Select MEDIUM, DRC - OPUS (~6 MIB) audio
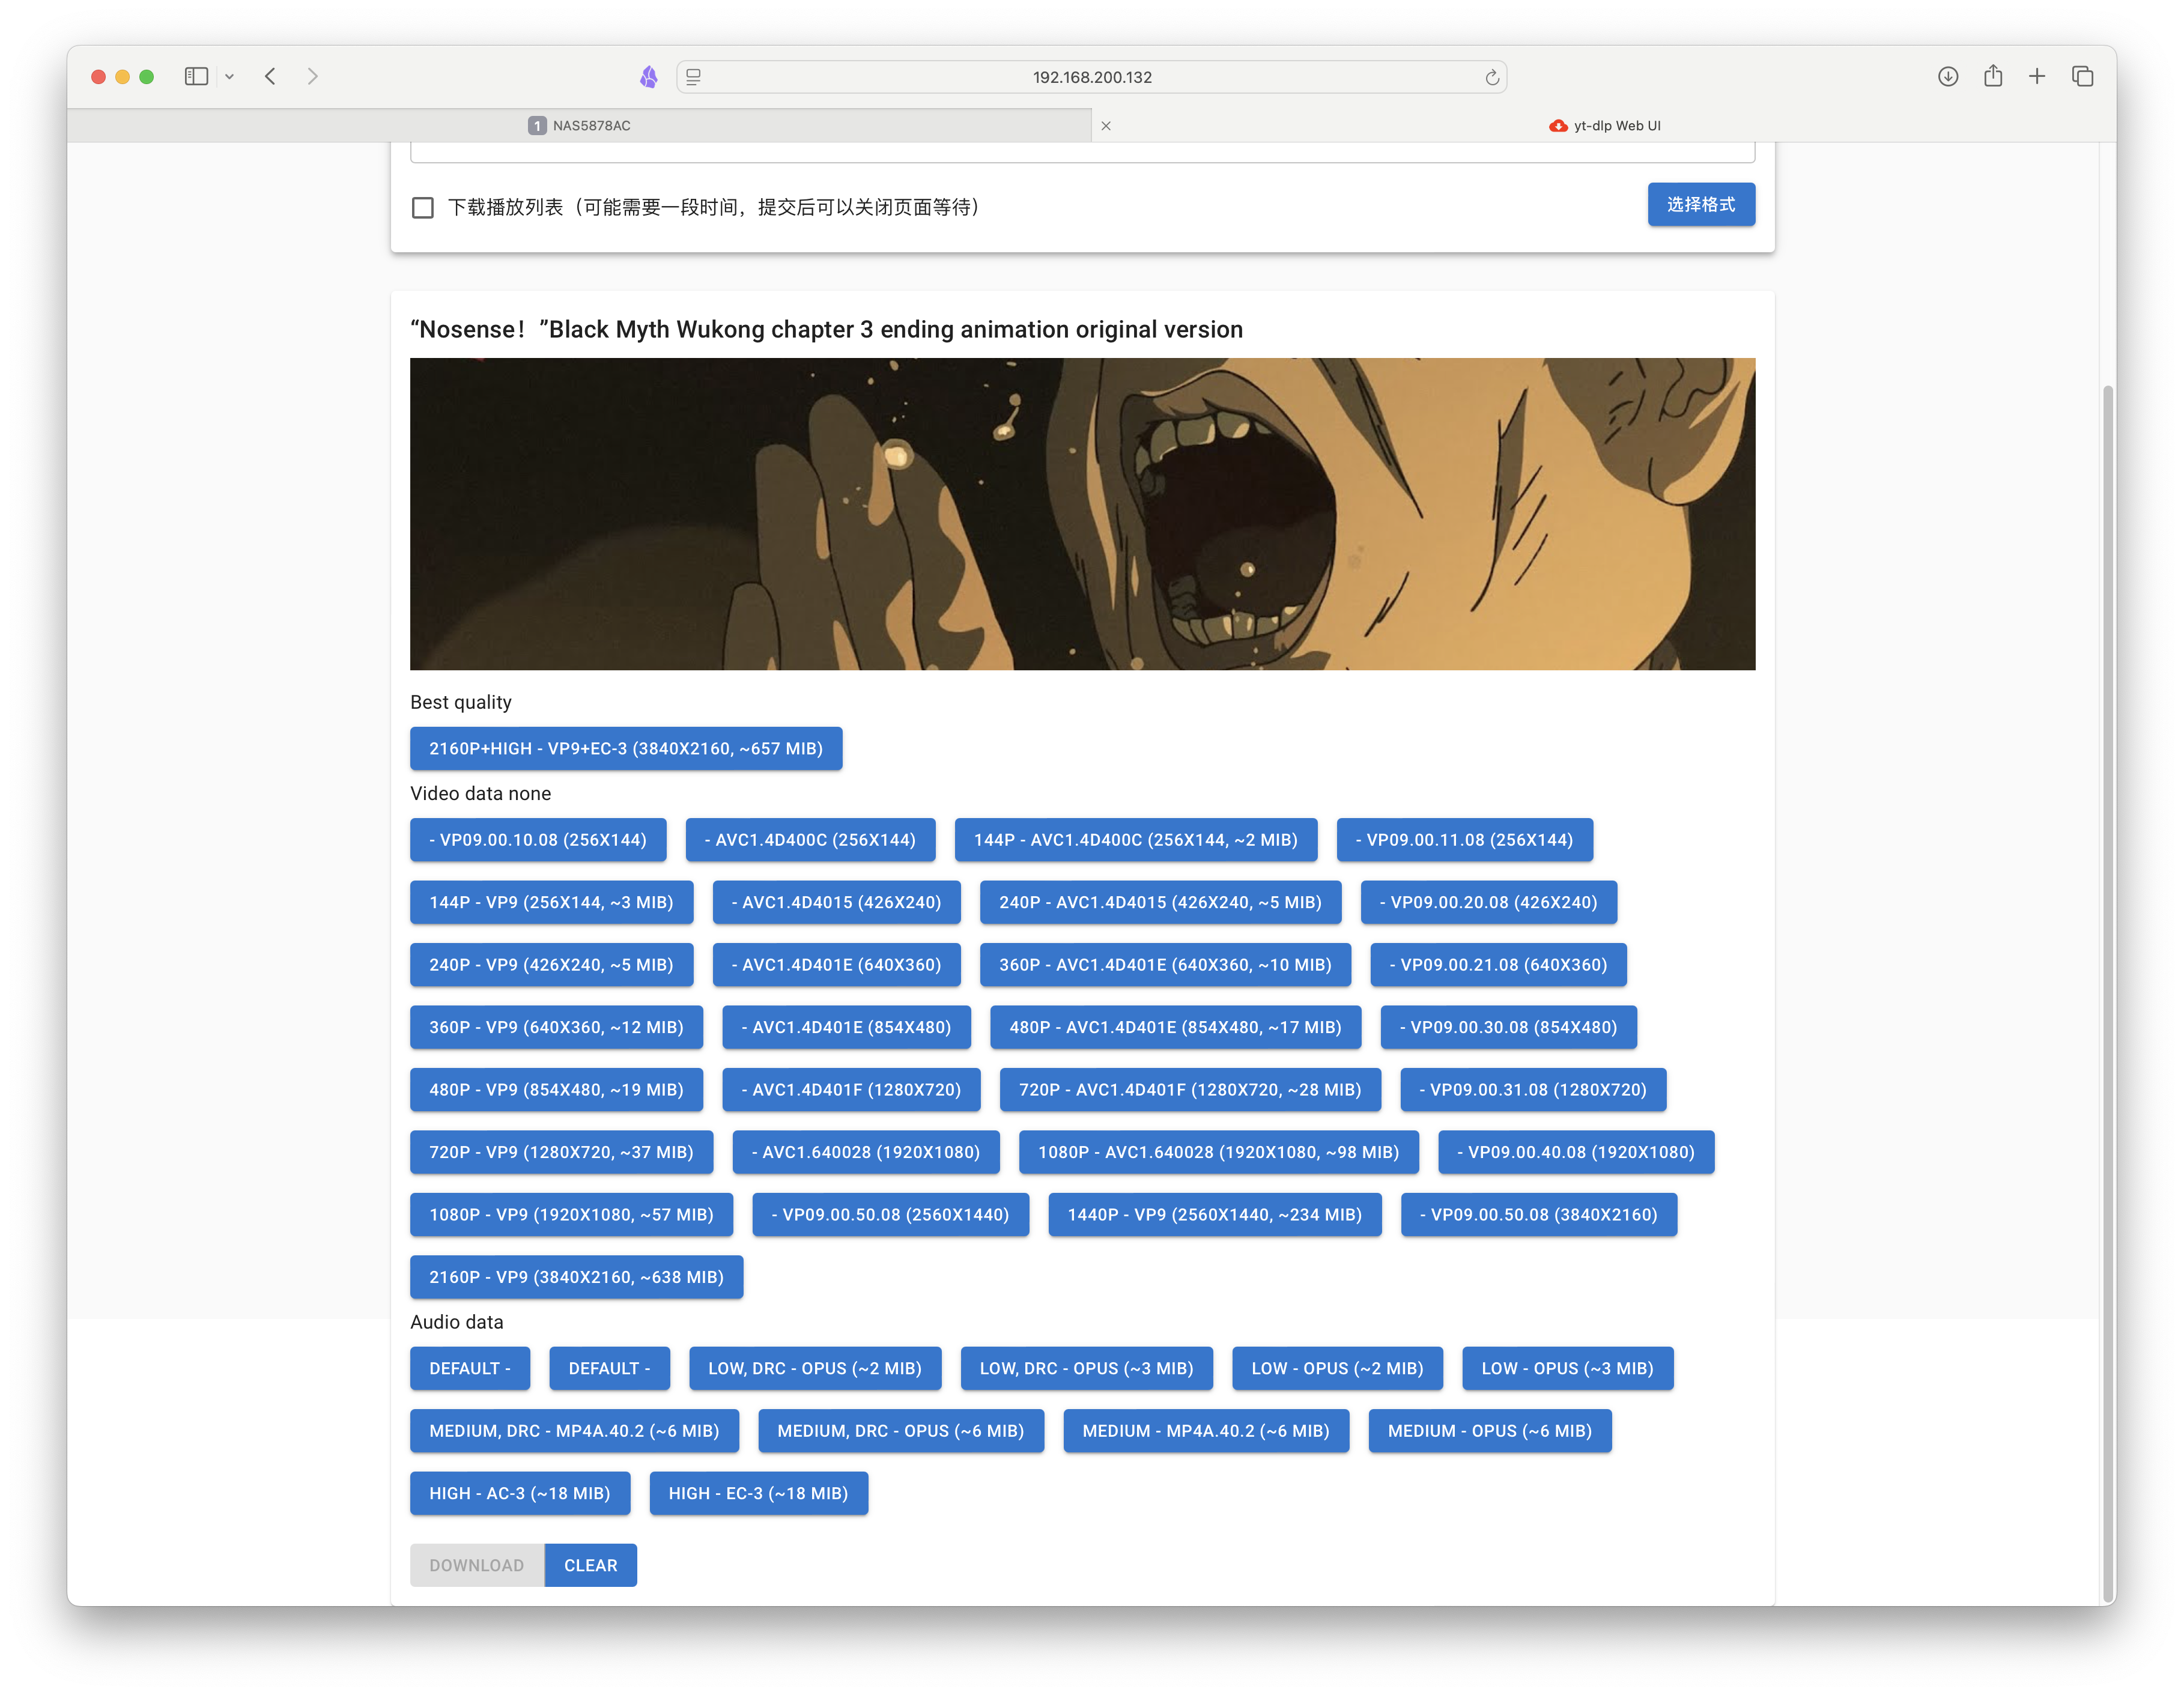This screenshot has width=2184, height=1695. click(901, 1432)
